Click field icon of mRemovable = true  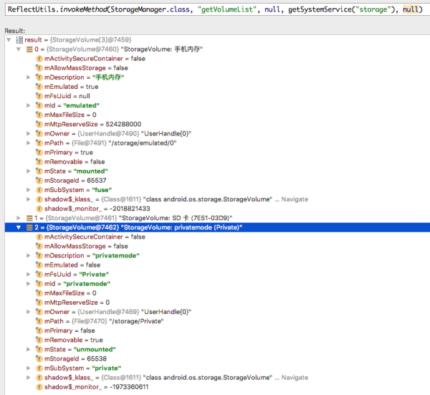point(39,340)
